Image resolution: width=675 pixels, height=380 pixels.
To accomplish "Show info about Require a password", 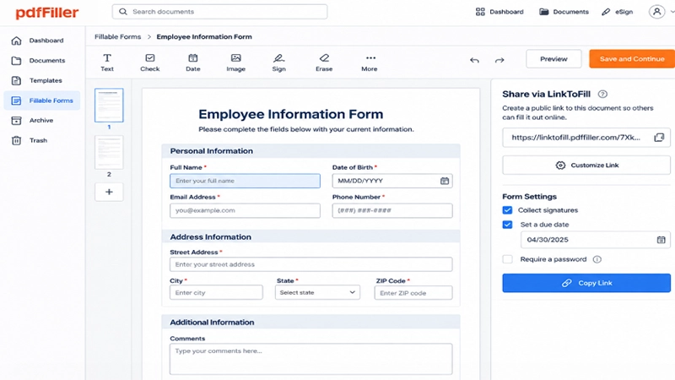I will pos(597,259).
